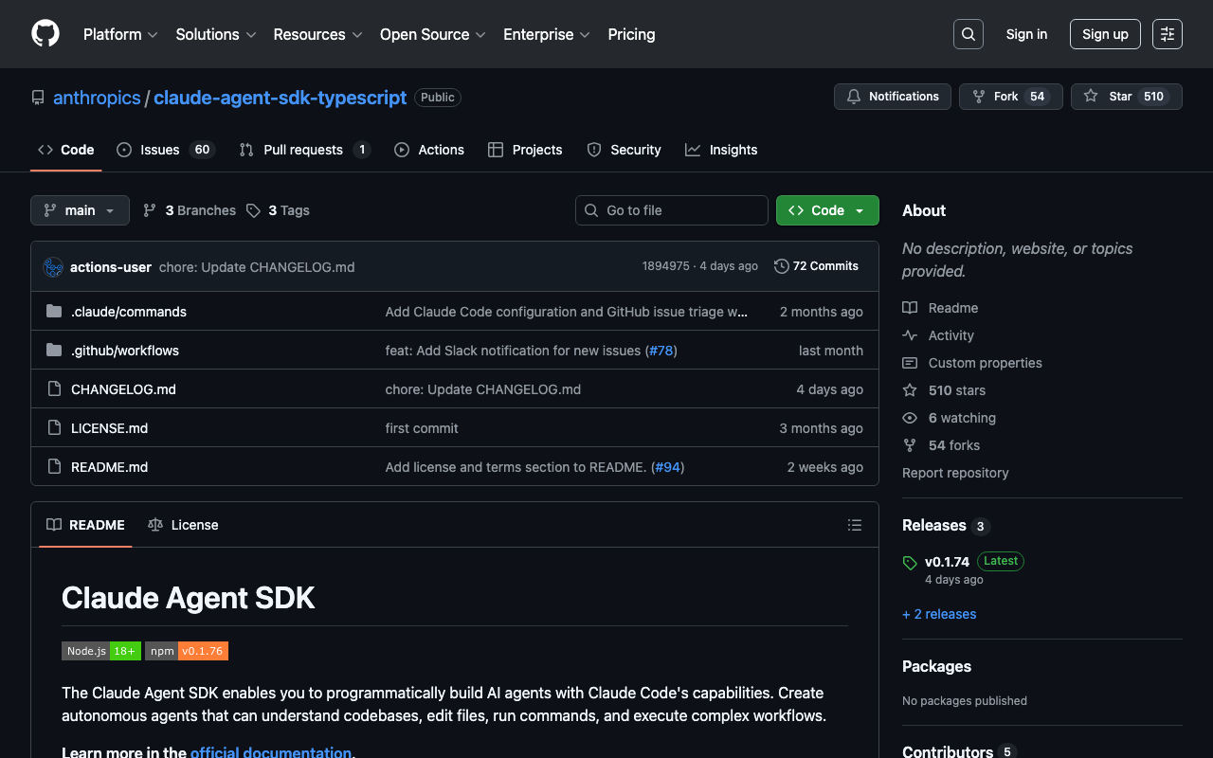
Task: Switch to the Issues tab
Action: tap(159, 150)
